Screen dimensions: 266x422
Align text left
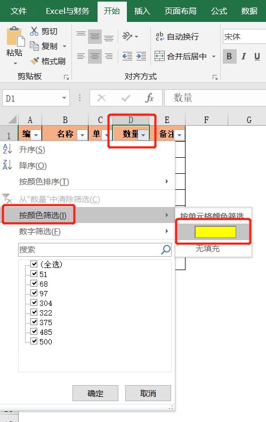coord(81,56)
